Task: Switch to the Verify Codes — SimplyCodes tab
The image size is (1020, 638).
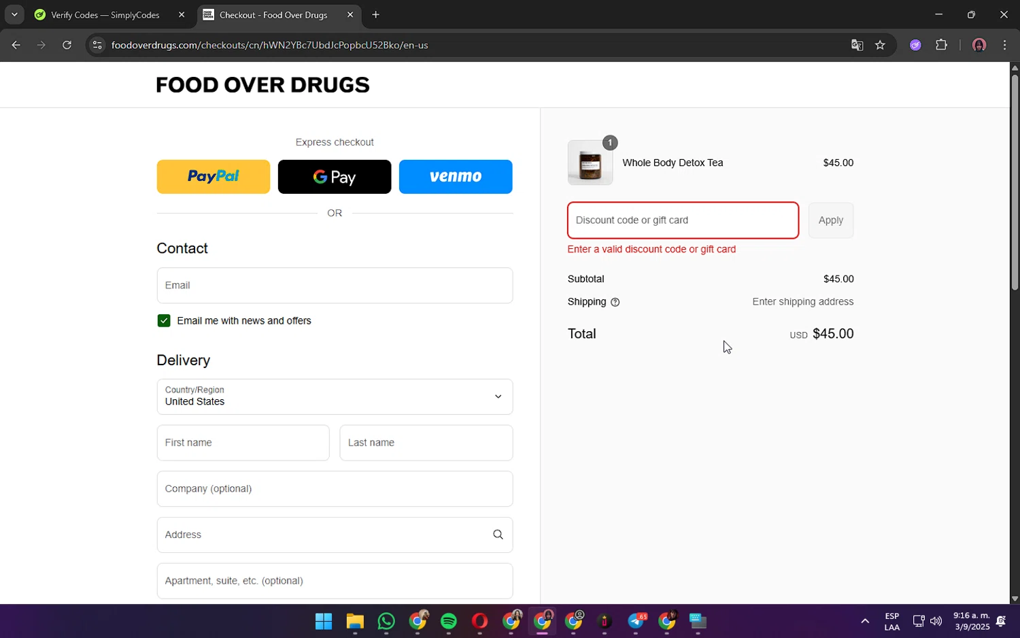Action: coord(105,14)
